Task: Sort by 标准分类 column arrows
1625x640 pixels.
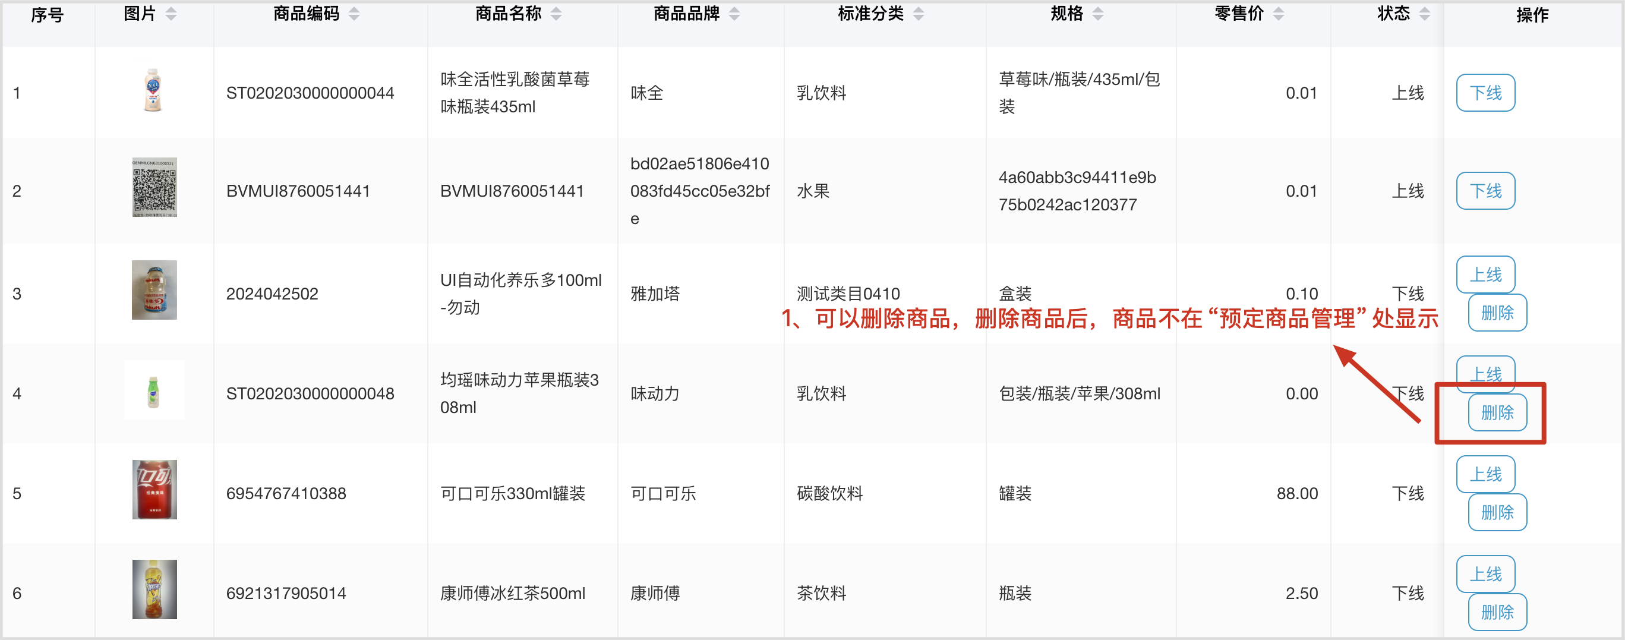Action: tap(919, 14)
